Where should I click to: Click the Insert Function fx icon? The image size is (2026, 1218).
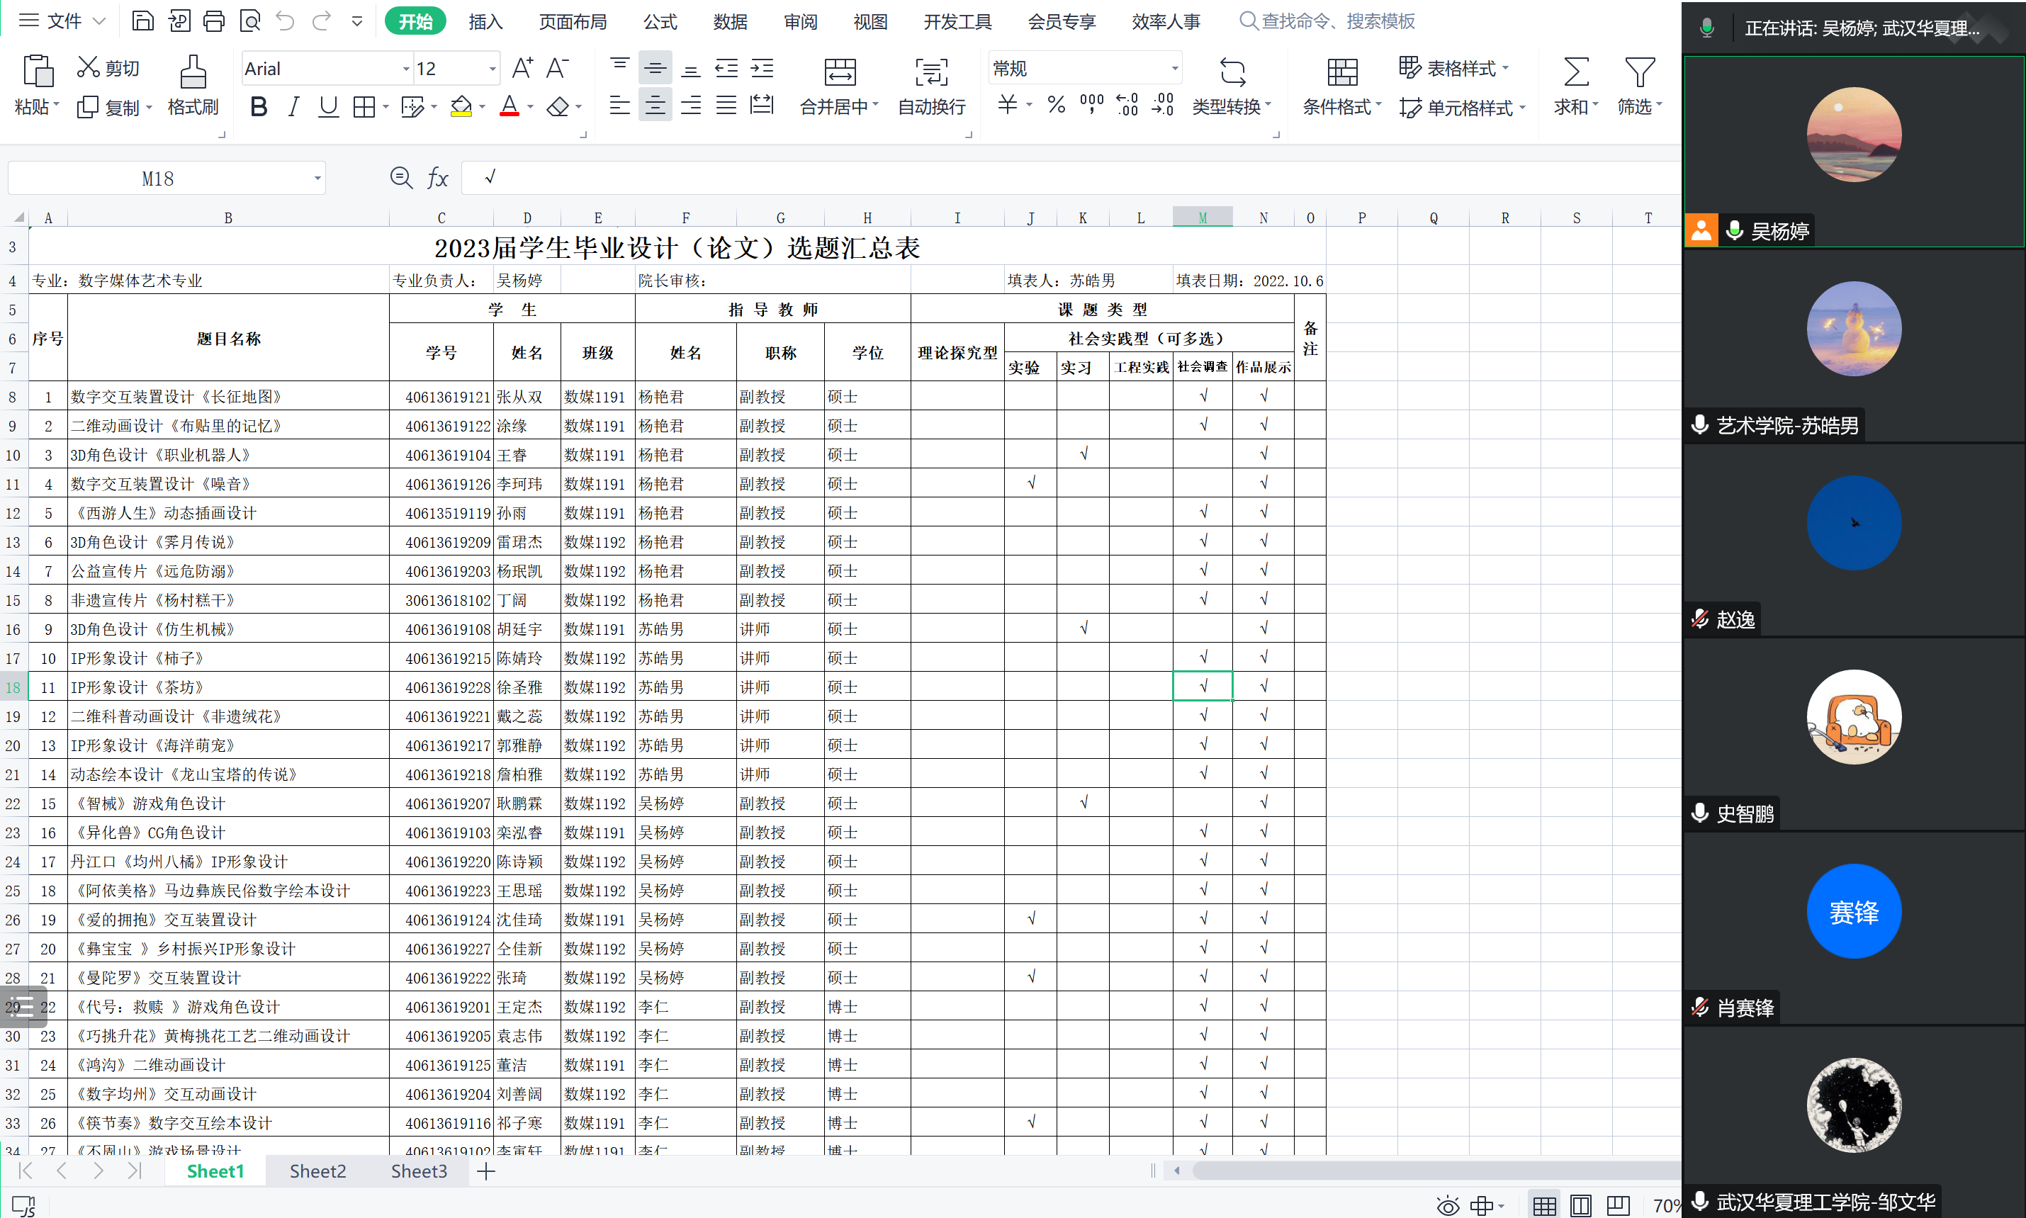[x=437, y=177]
